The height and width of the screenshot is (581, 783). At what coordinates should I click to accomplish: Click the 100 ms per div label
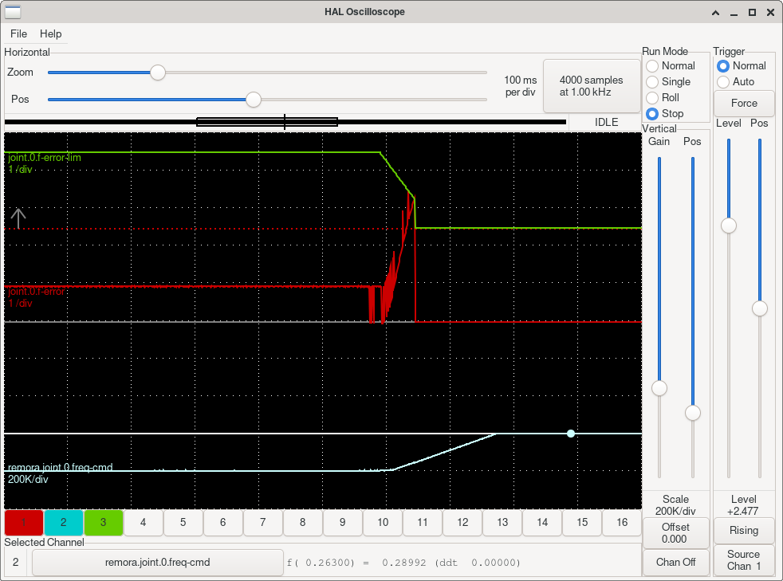(x=521, y=86)
